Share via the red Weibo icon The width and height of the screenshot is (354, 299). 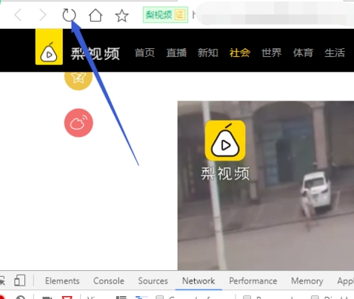coord(79,123)
